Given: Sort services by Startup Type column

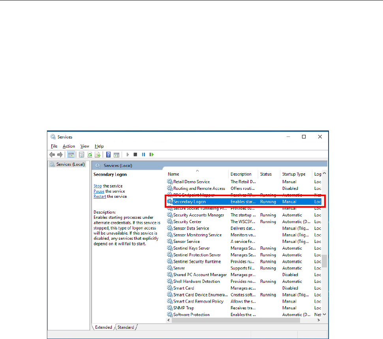Looking at the screenshot, I should click(x=293, y=174).
